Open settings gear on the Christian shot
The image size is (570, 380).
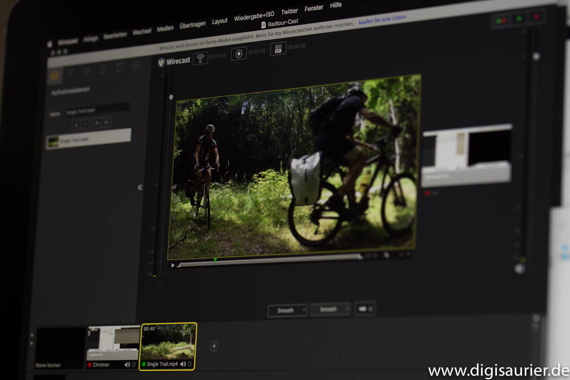[x=134, y=365]
